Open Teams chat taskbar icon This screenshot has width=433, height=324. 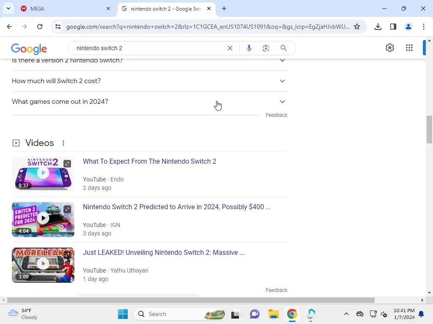pos(255,314)
